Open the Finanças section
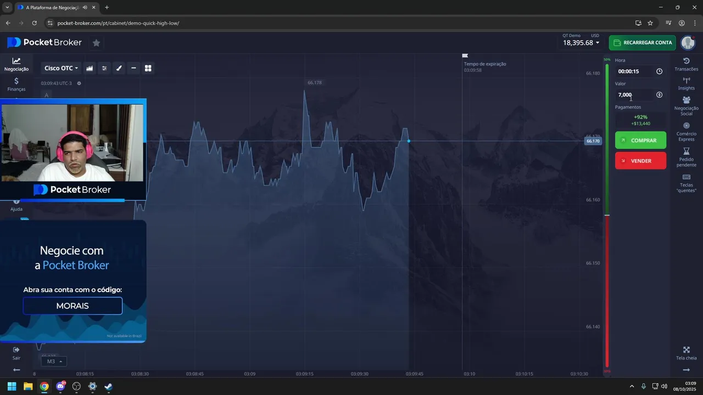The image size is (703, 395). (x=16, y=84)
